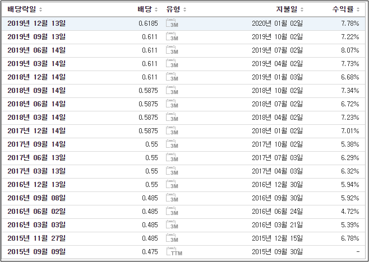The width and height of the screenshot is (369, 262).
Task: Select ex-dividend date 2019년 12월 13일
Action: coord(36,24)
